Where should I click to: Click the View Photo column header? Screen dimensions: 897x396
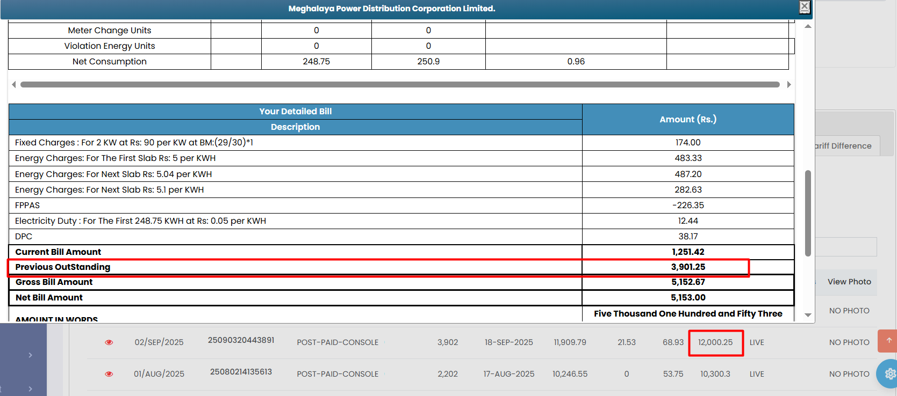pos(849,282)
